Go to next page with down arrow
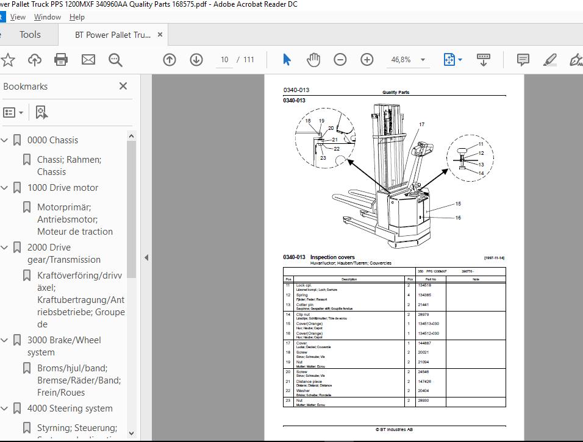This screenshot has height=442, width=583. click(196, 60)
